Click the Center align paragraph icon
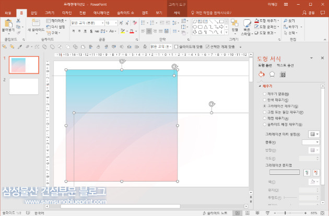Viewport: 329px width, 216px height. (x=149, y=31)
